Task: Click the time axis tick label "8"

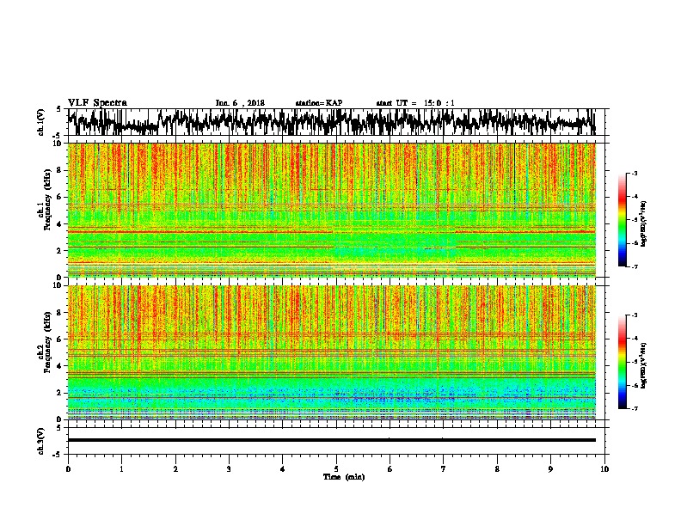Action: coord(497,469)
